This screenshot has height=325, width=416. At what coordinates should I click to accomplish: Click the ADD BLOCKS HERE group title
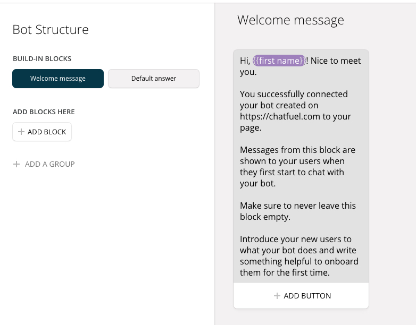pos(44,112)
